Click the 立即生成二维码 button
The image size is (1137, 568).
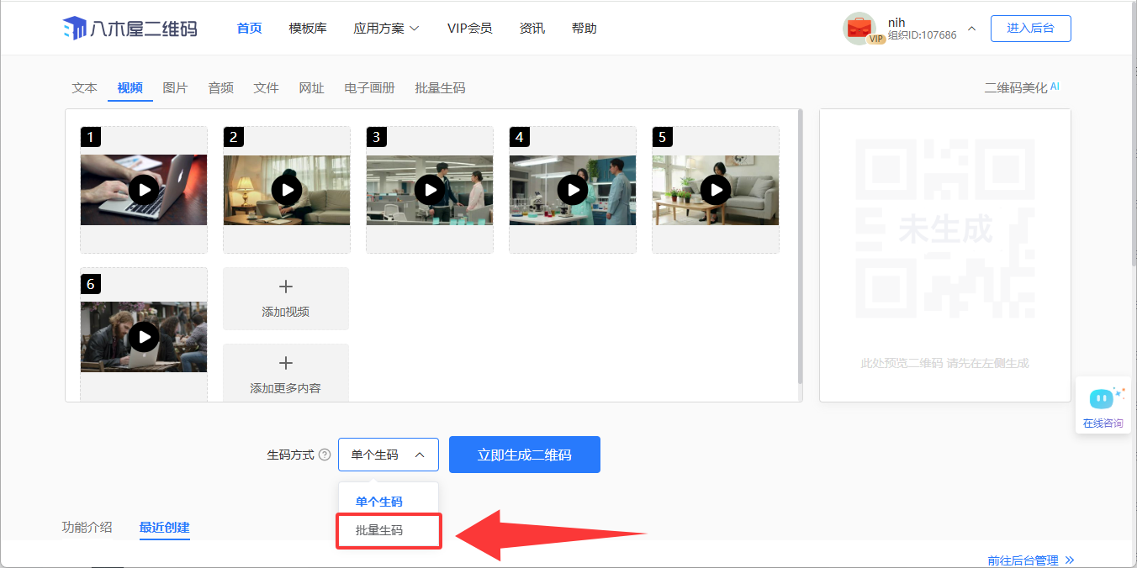[524, 455]
